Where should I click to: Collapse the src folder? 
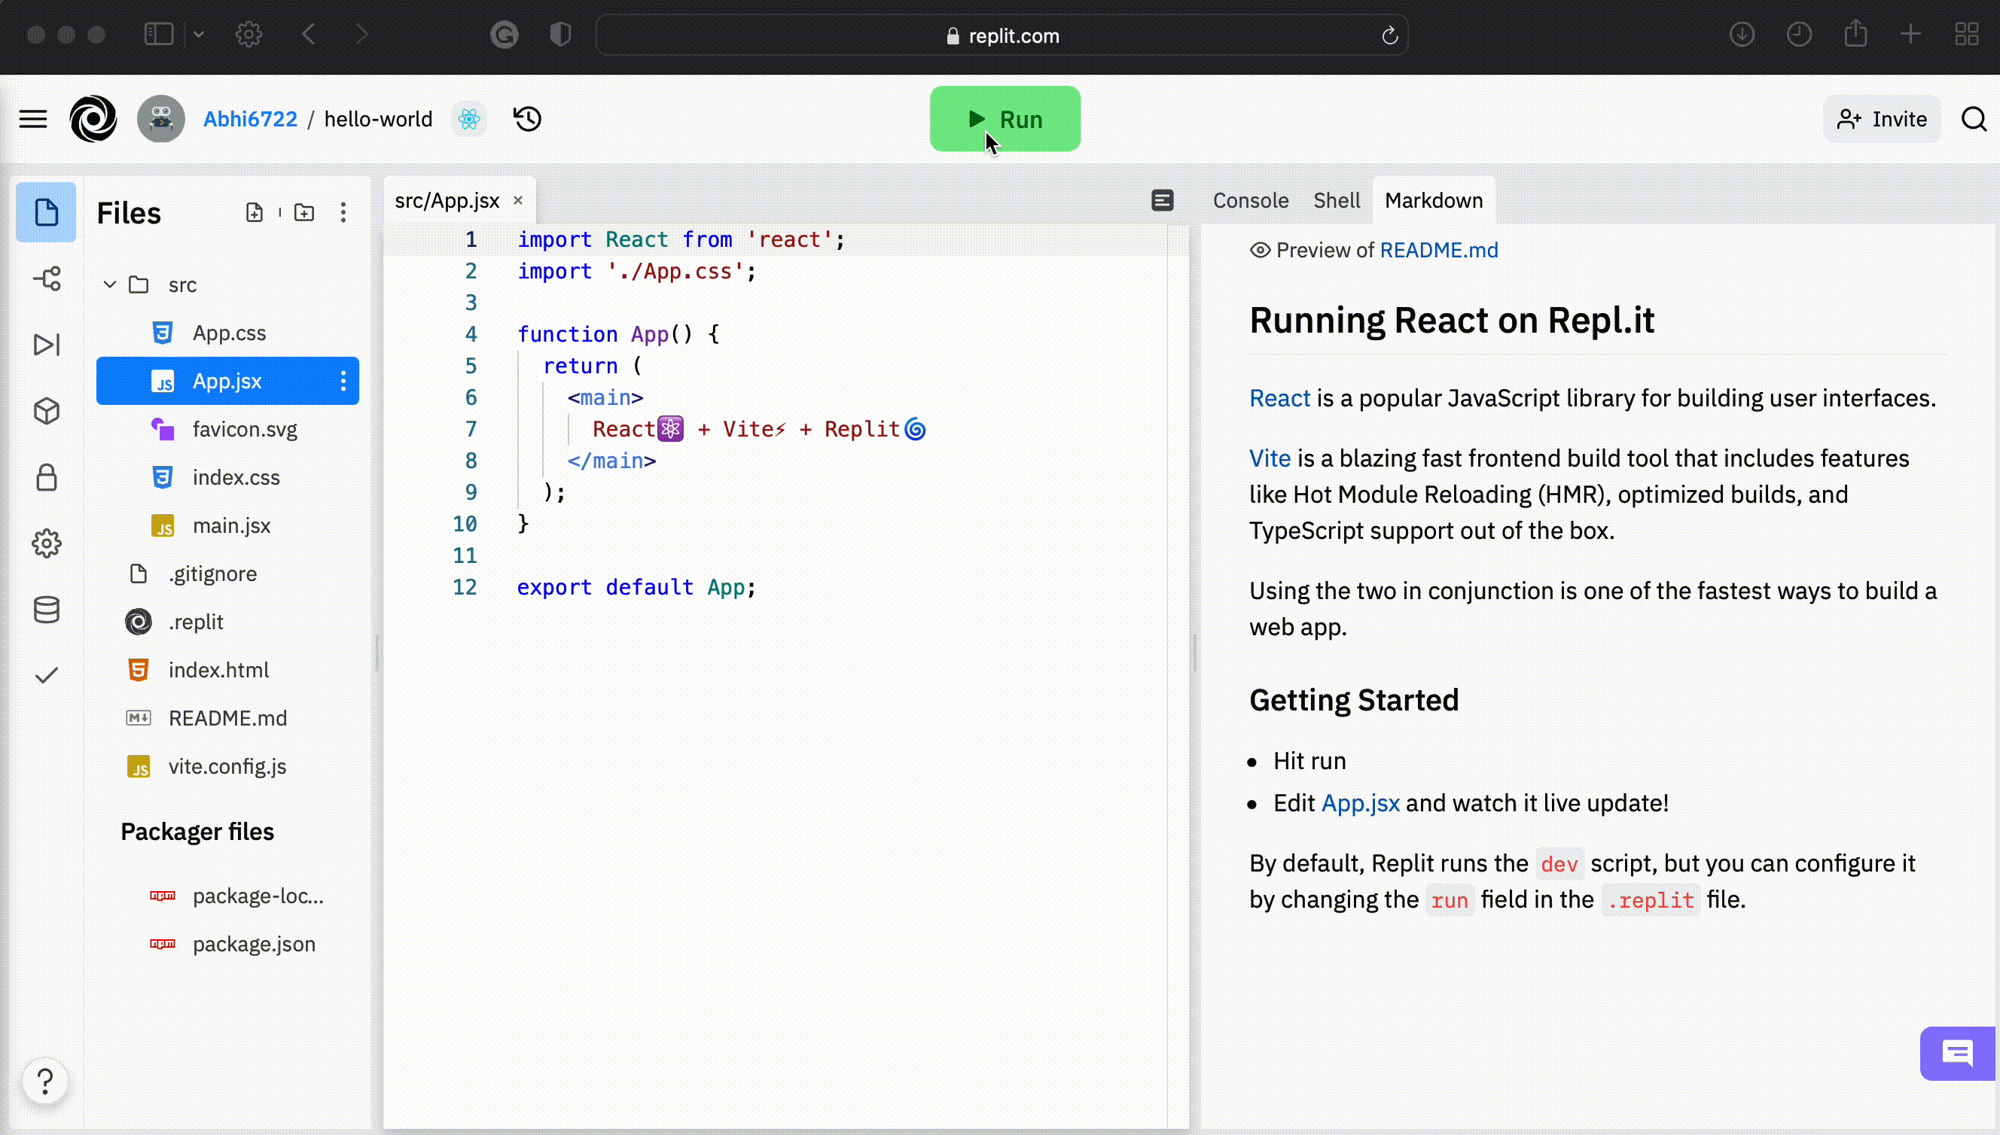(x=110, y=285)
